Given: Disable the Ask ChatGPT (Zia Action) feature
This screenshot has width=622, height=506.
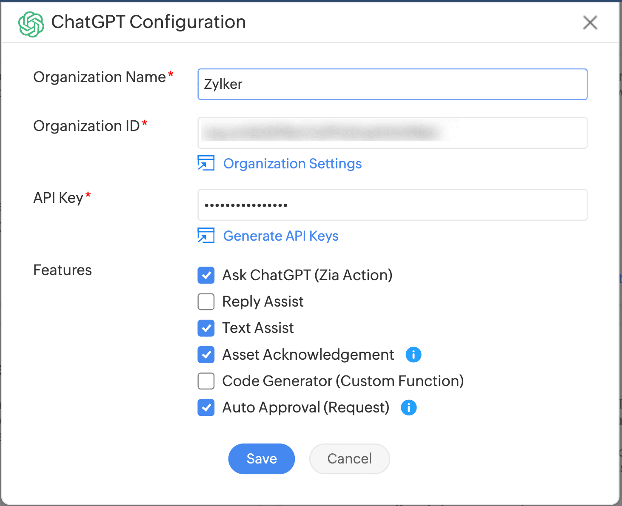Looking at the screenshot, I should pos(206,275).
